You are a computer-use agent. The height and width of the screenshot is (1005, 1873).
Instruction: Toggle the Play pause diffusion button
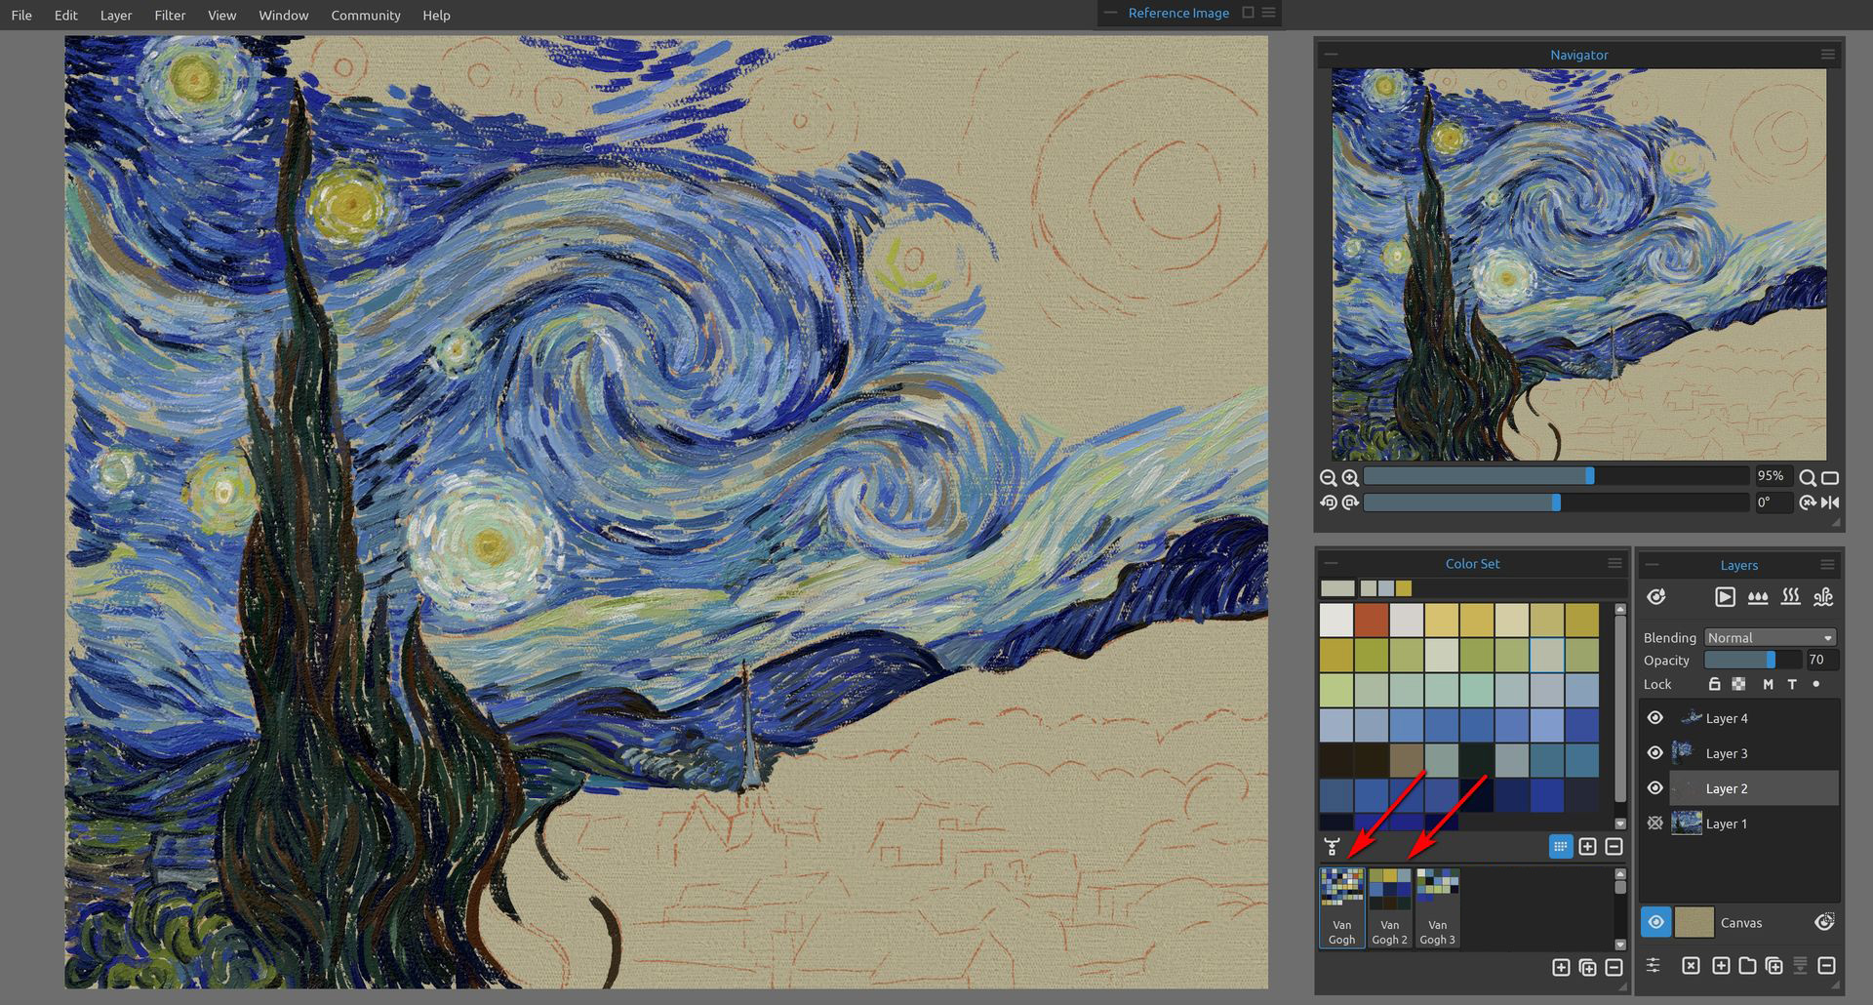tap(1725, 597)
